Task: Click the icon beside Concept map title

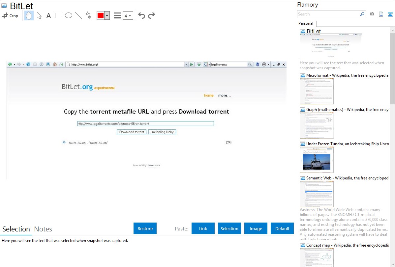Action: pyautogui.click(x=303, y=245)
